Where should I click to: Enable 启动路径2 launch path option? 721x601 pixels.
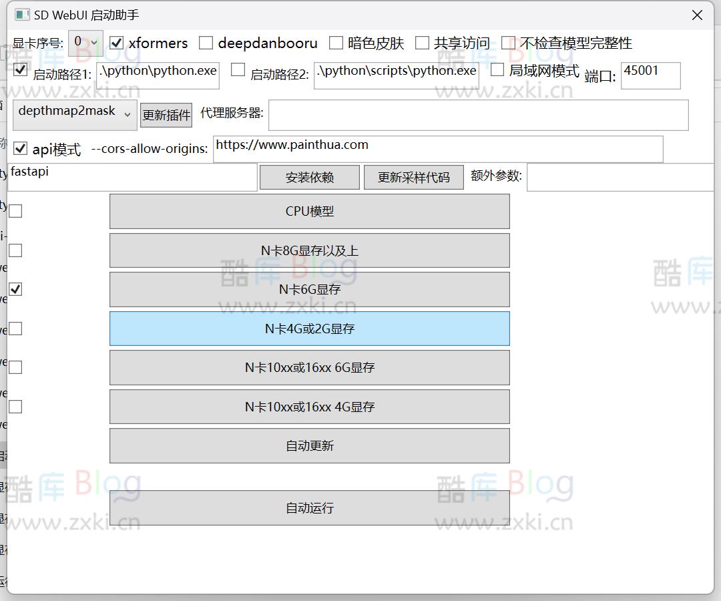(x=237, y=69)
